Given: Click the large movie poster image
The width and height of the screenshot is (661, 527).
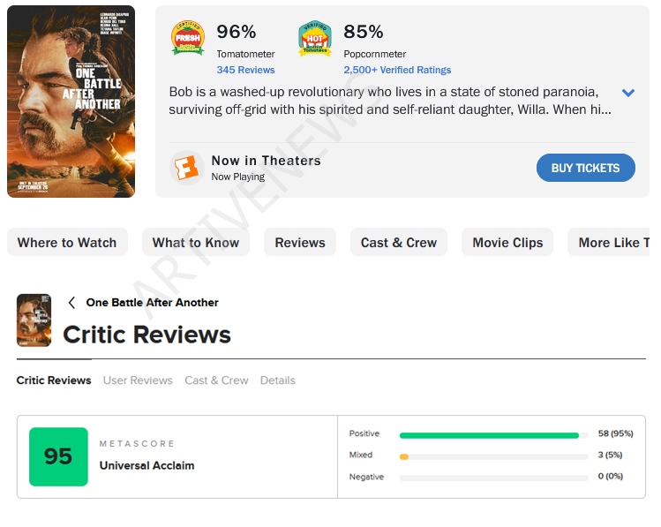Looking at the screenshot, I should coord(71,102).
